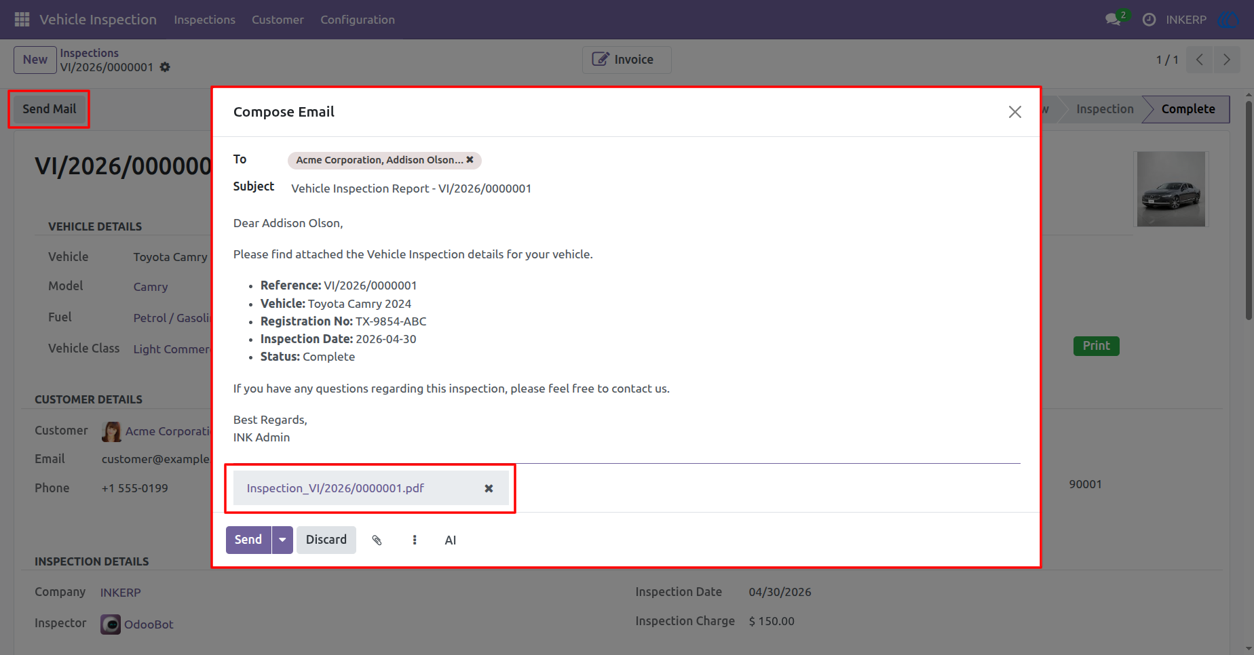The image size is (1254, 655).
Task: Click the New record button
Action: (x=35, y=60)
